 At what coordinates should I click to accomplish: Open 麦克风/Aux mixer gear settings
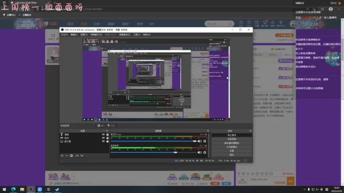[205, 141]
